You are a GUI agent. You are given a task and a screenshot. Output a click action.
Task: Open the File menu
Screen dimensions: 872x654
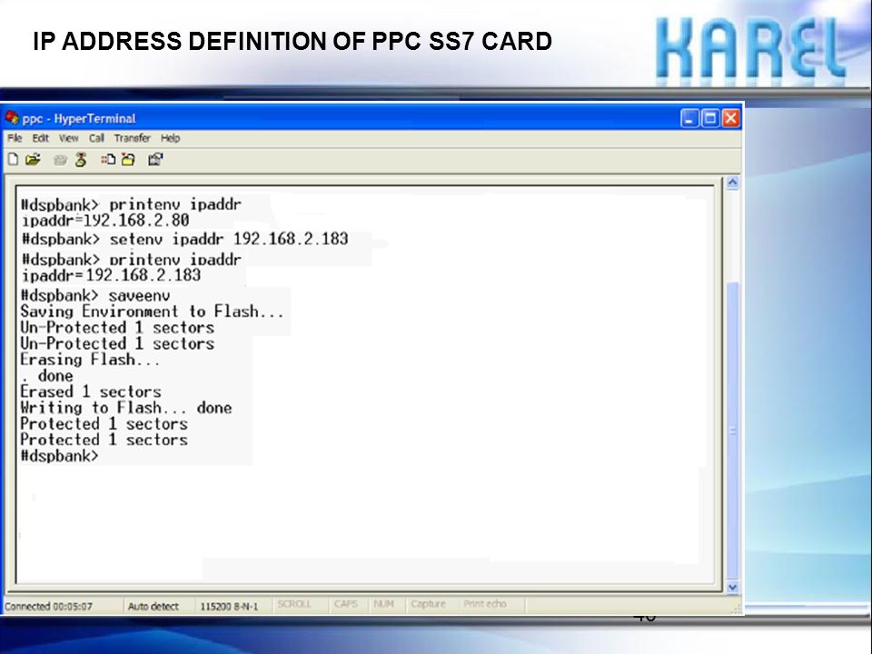[15, 138]
